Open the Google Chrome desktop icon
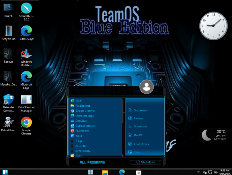 26,126
